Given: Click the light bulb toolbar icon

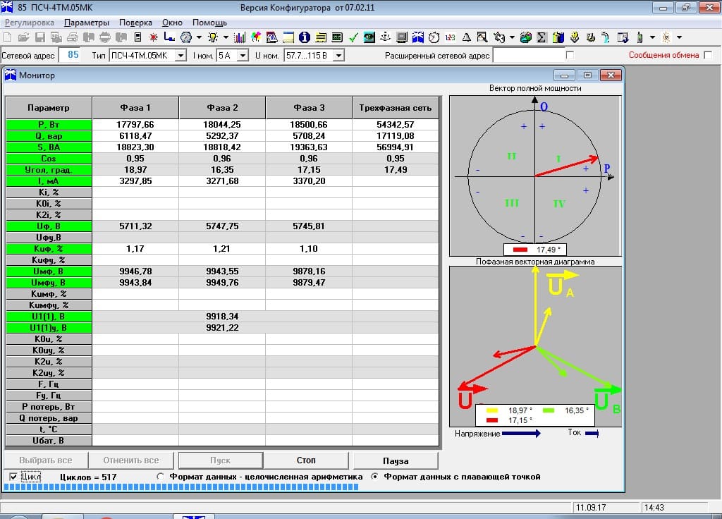Looking at the screenshot, I should [x=212, y=37].
